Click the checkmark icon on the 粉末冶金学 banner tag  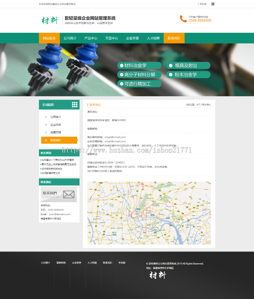pos(170,75)
